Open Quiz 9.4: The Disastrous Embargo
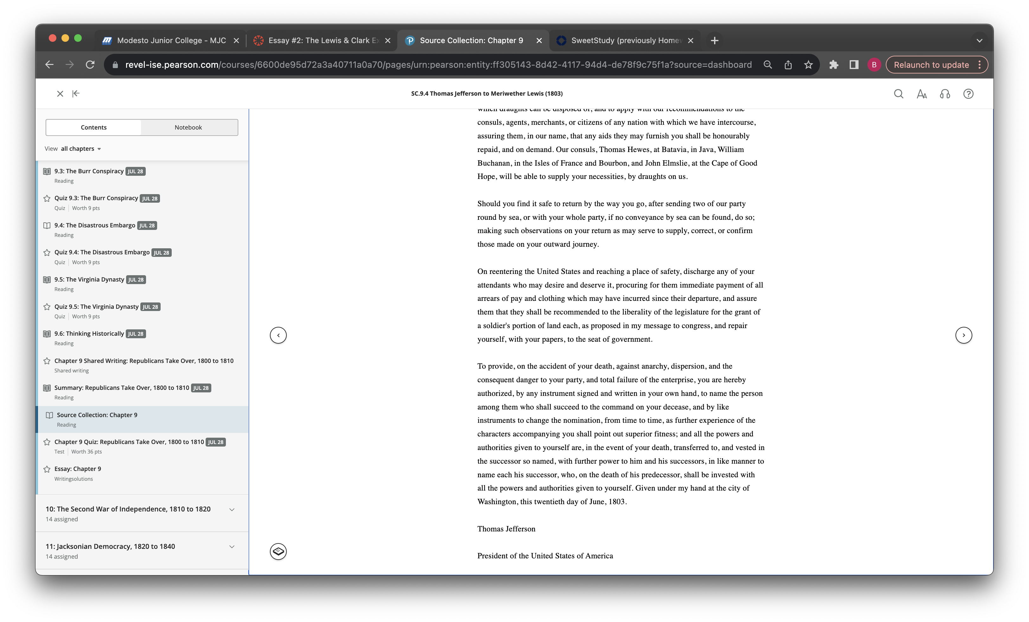 [x=101, y=252]
